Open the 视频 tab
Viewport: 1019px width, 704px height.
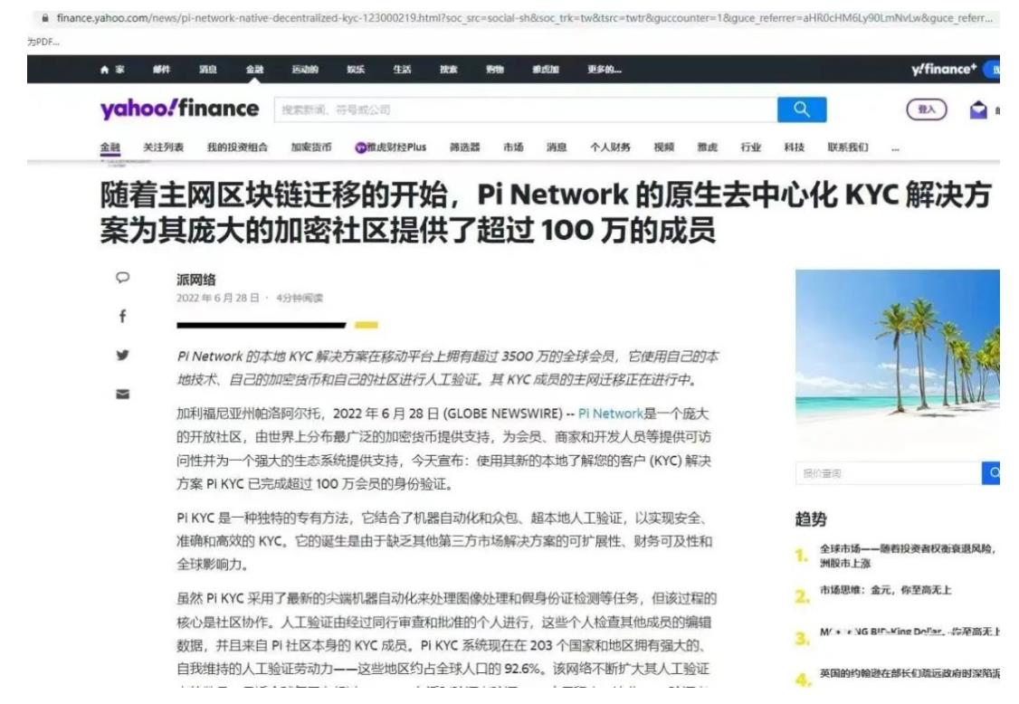pyautogui.click(x=663, y=147)
